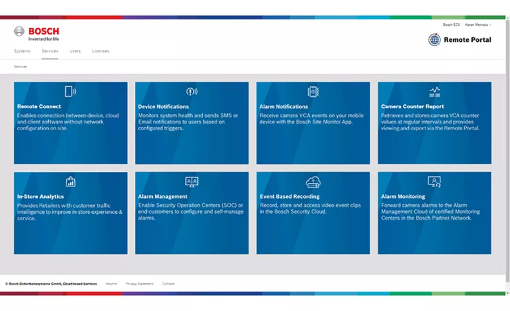Click the Services breadcrumb
The image size is (510, 311).
click(x=20, y=67)
